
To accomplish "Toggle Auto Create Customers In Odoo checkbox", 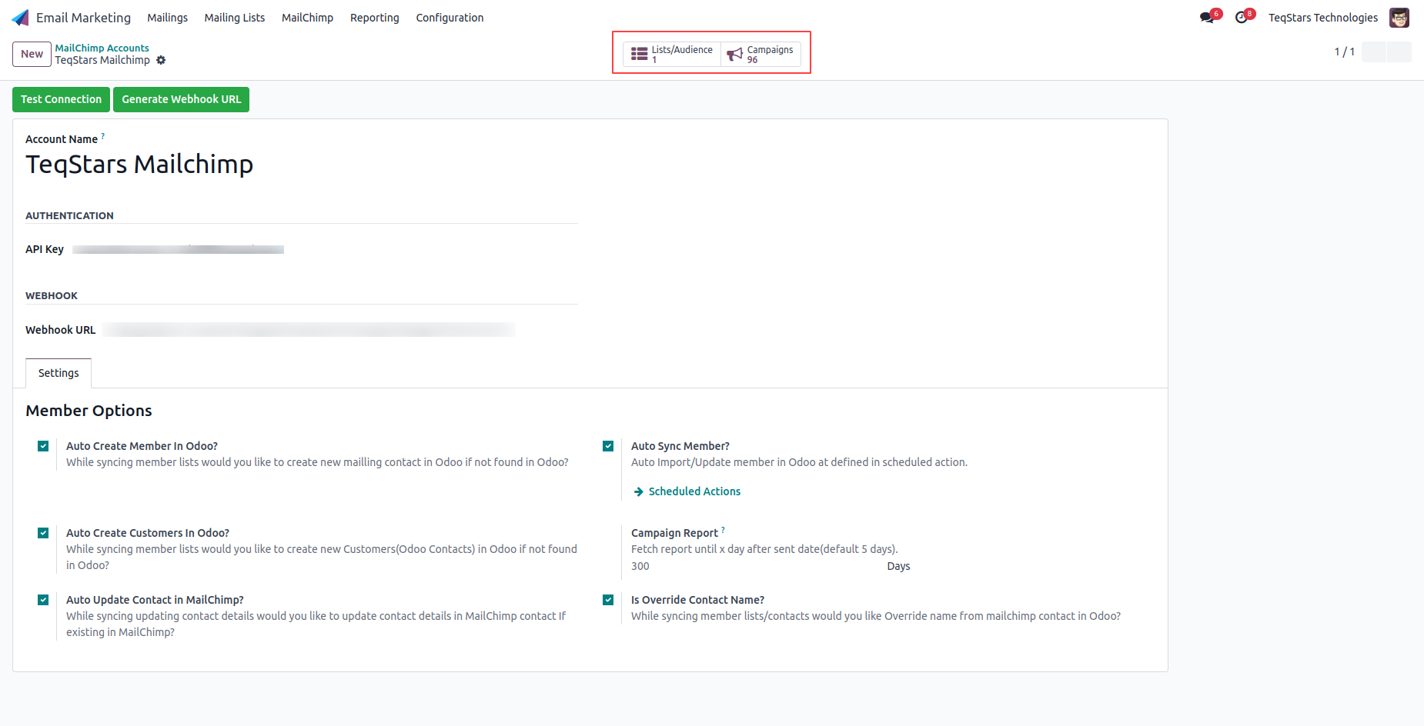I will [43, 533].
